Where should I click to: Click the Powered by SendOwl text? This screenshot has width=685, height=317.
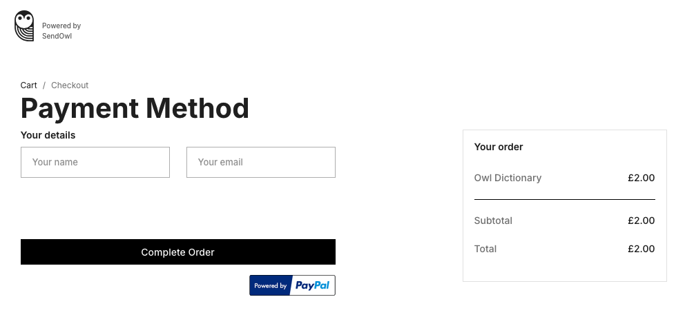click(x=61, y=30)
